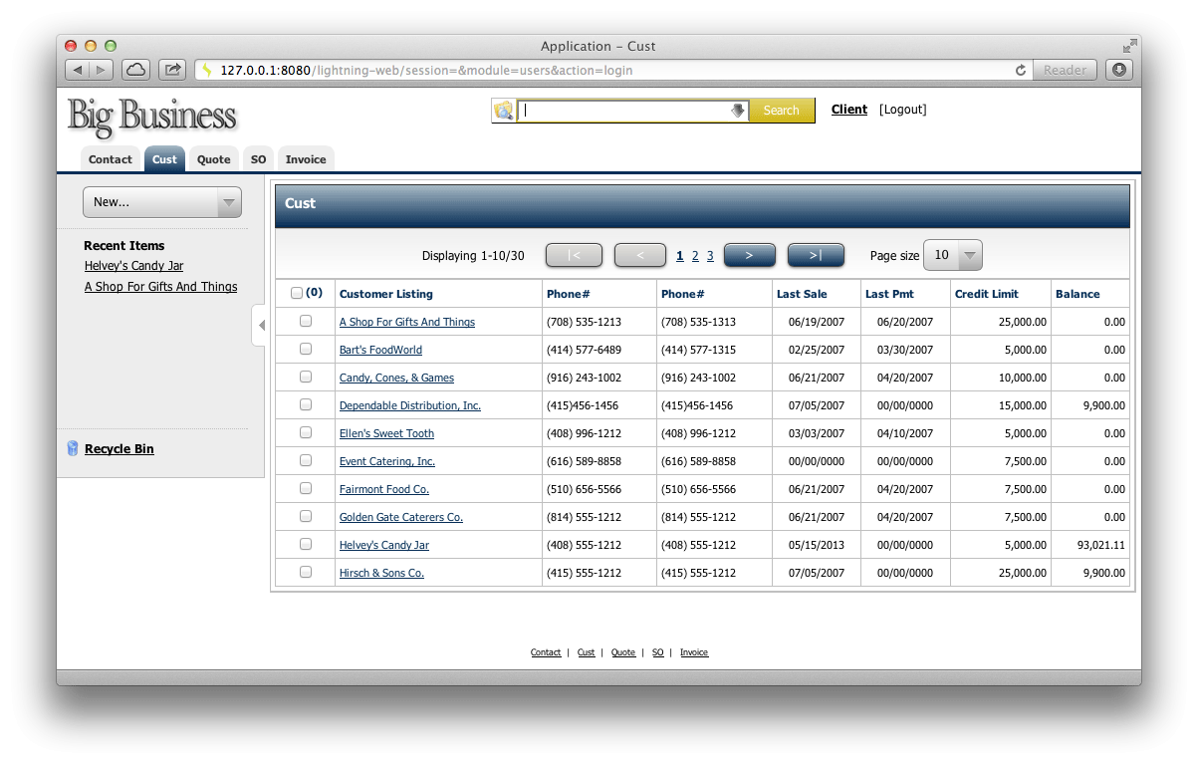Click the browser address bar
1198x764 pixels.
coord(613,70)
